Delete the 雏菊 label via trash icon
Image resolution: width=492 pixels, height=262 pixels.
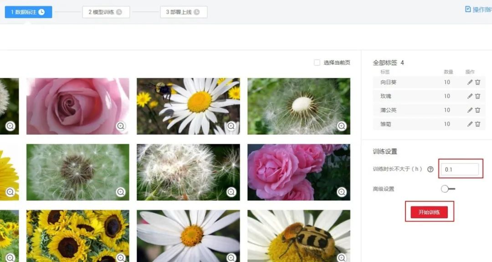477,124
